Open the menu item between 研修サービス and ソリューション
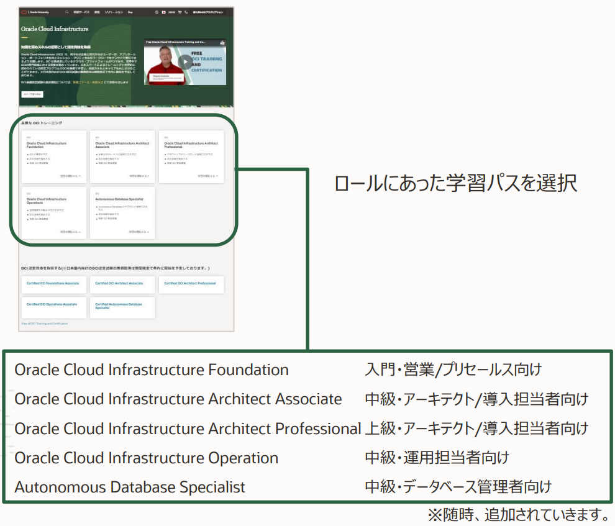The height and width of the screenshot is (526, 615). (97, 12)
